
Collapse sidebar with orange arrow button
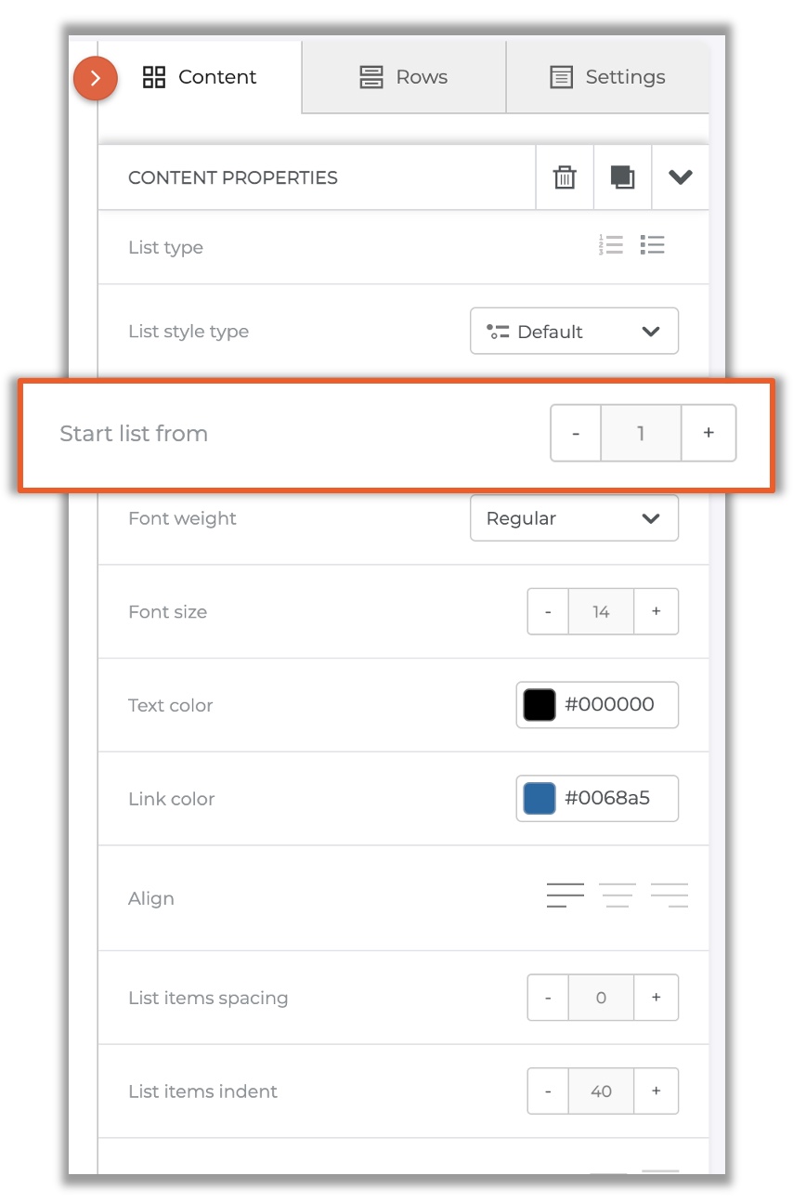(x=96, y=79)
